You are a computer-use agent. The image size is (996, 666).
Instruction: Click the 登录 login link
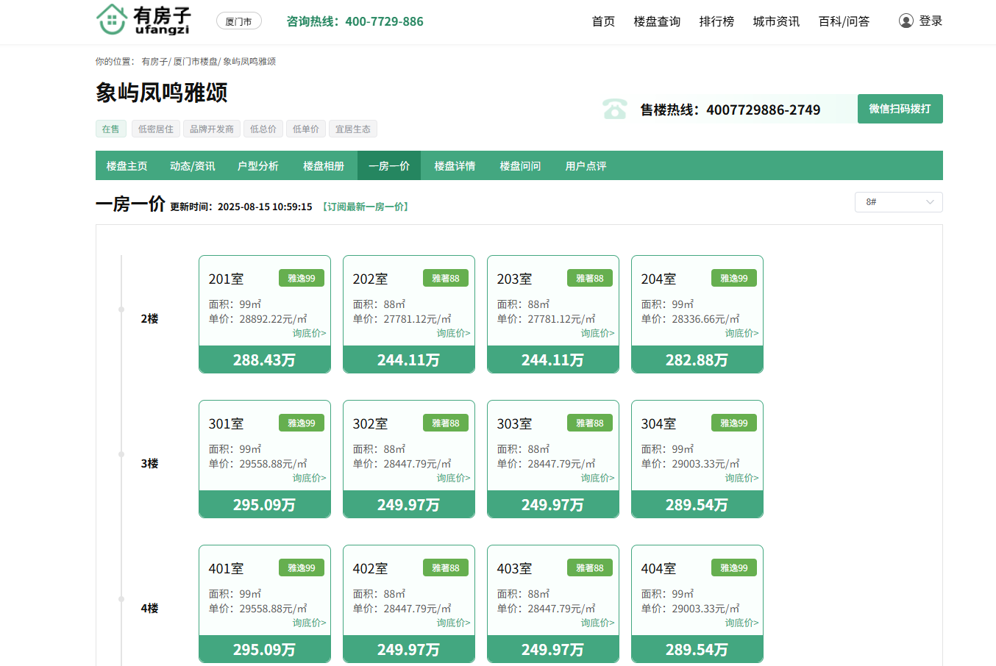(931, 21)
